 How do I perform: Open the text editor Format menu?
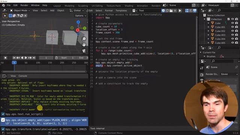tap(109, 10)
